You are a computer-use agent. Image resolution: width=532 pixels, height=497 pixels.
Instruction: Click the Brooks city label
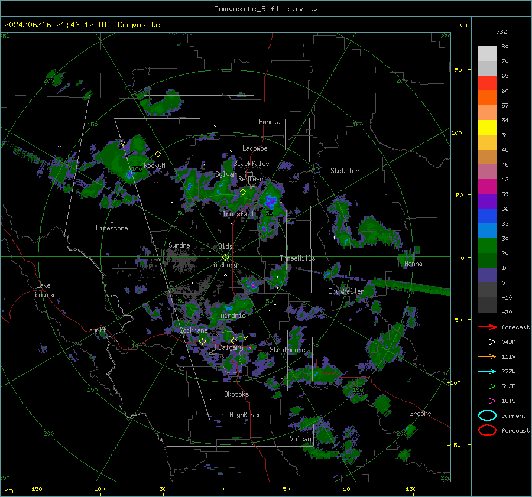pos(420,414)
